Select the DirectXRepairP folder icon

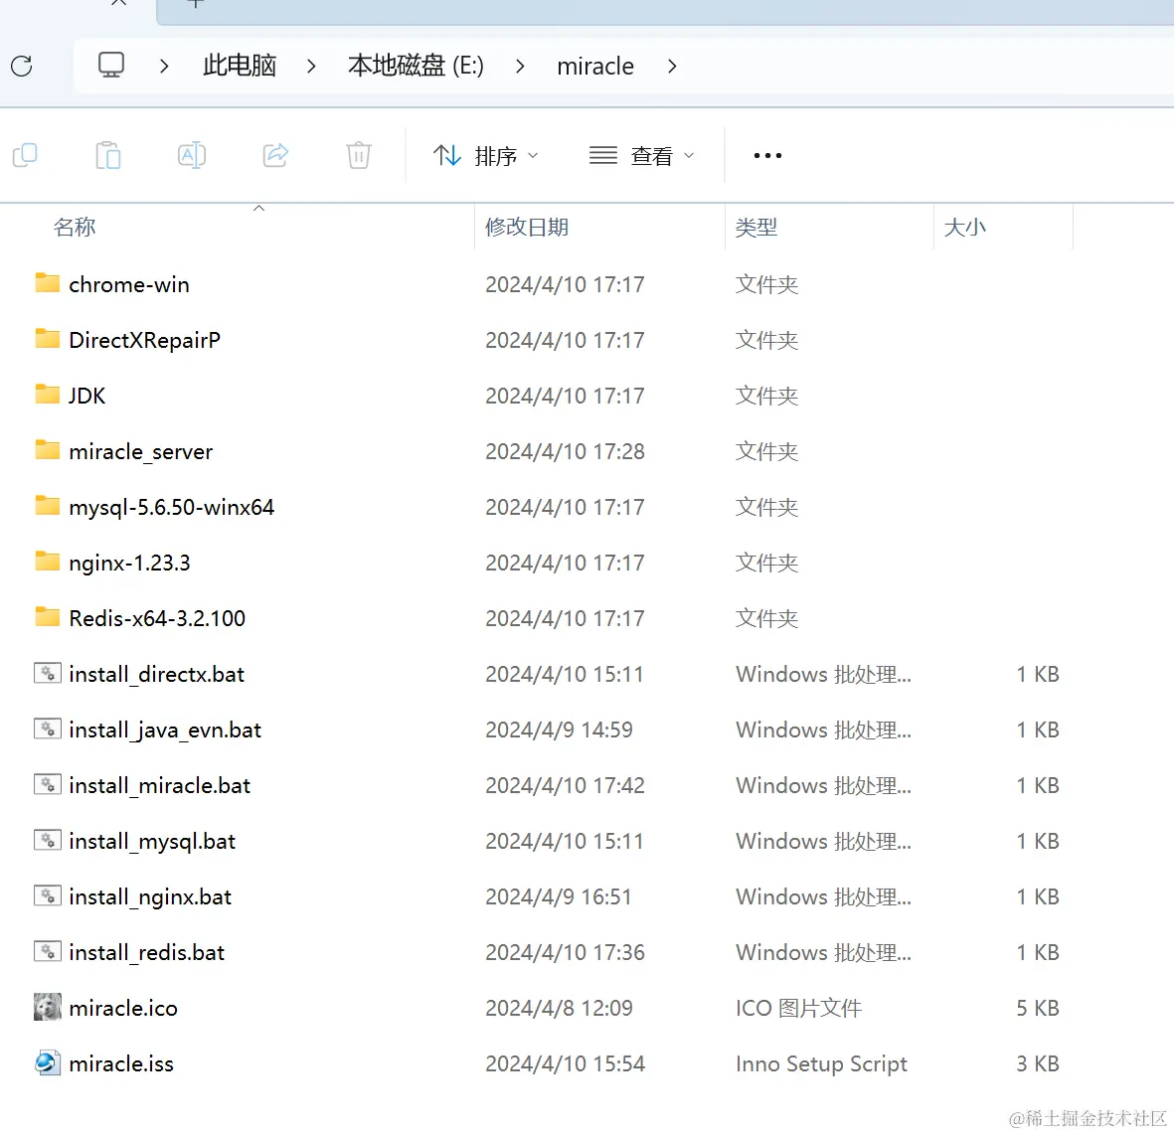pyautogui.click(x=47, y=338)
